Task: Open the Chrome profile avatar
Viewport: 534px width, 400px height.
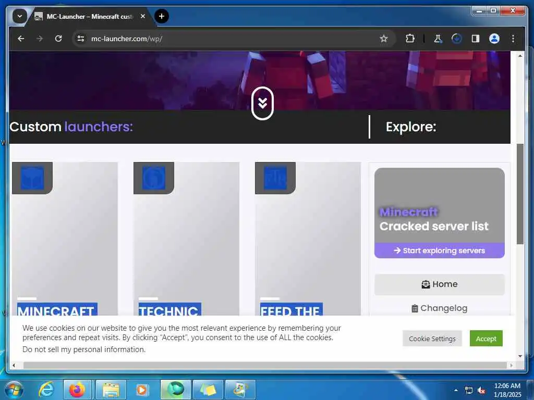Action: coord(494,39)
